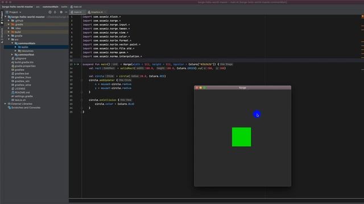Expand the .github folder arrow

[9, 20]
